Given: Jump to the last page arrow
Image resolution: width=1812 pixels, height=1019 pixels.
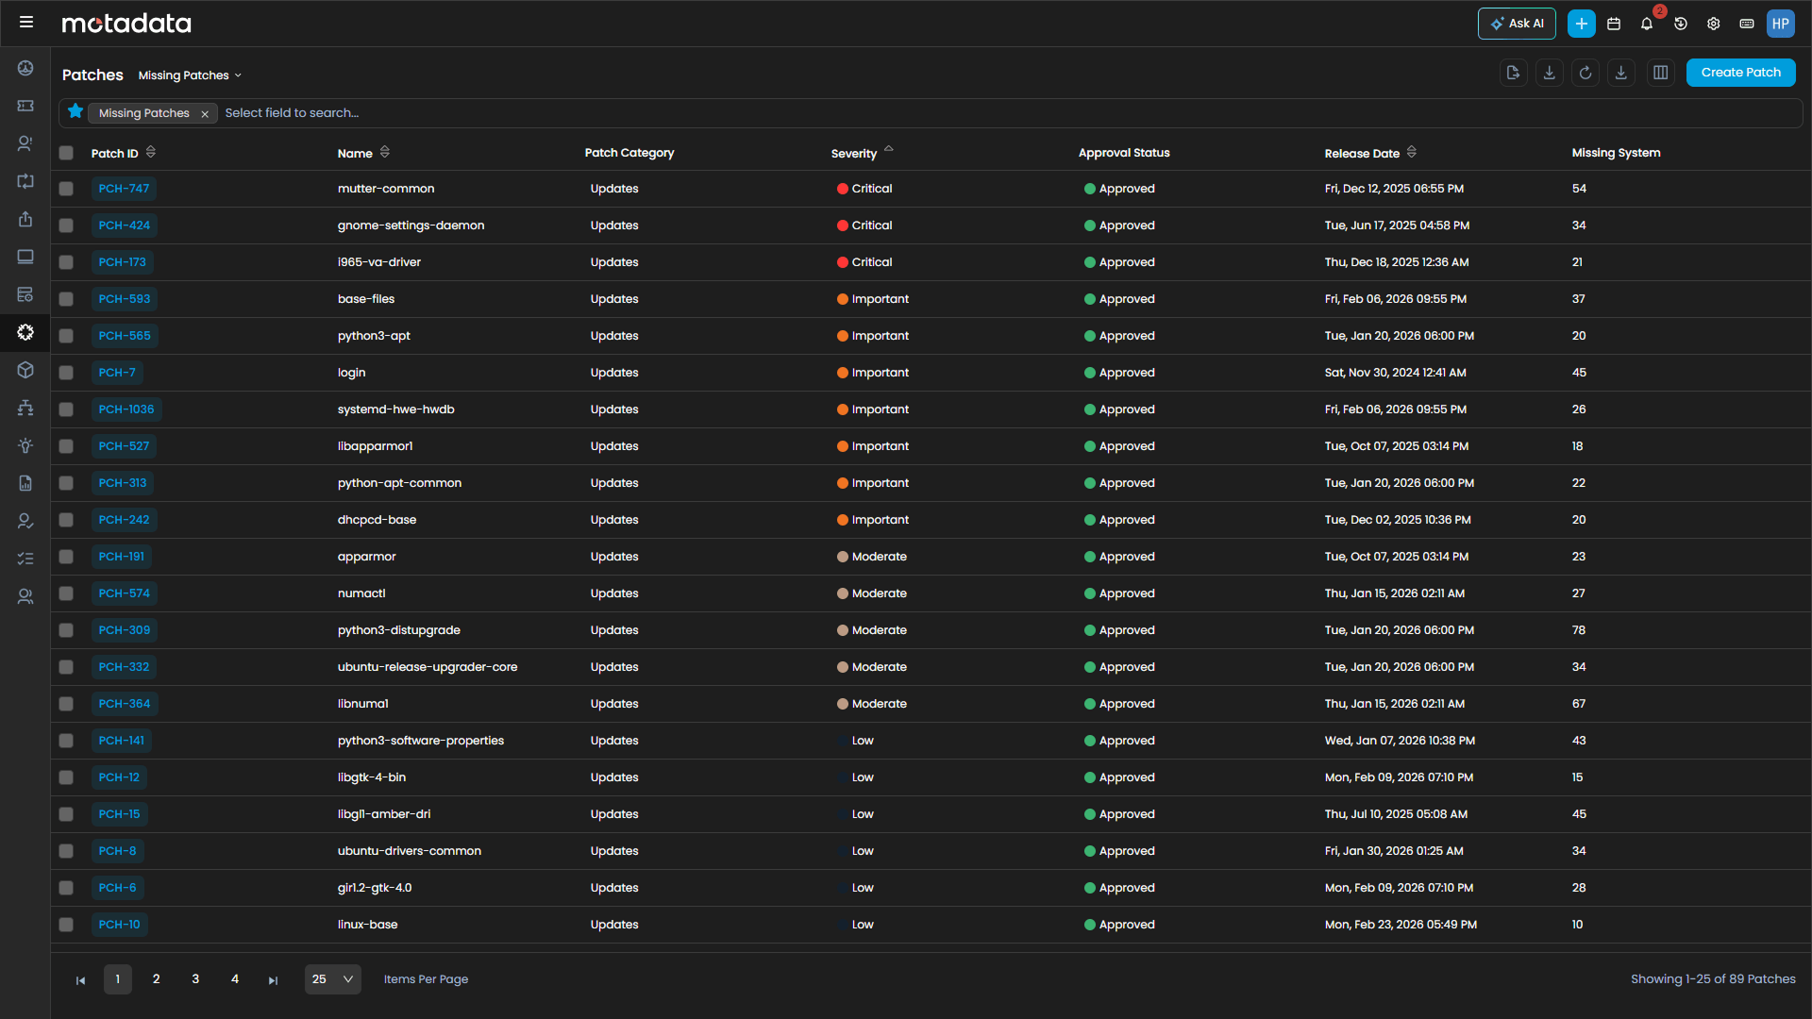Looking at the screenshot, I should point(273,980).
